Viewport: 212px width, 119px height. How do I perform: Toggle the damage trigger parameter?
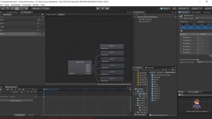[38, 27]
